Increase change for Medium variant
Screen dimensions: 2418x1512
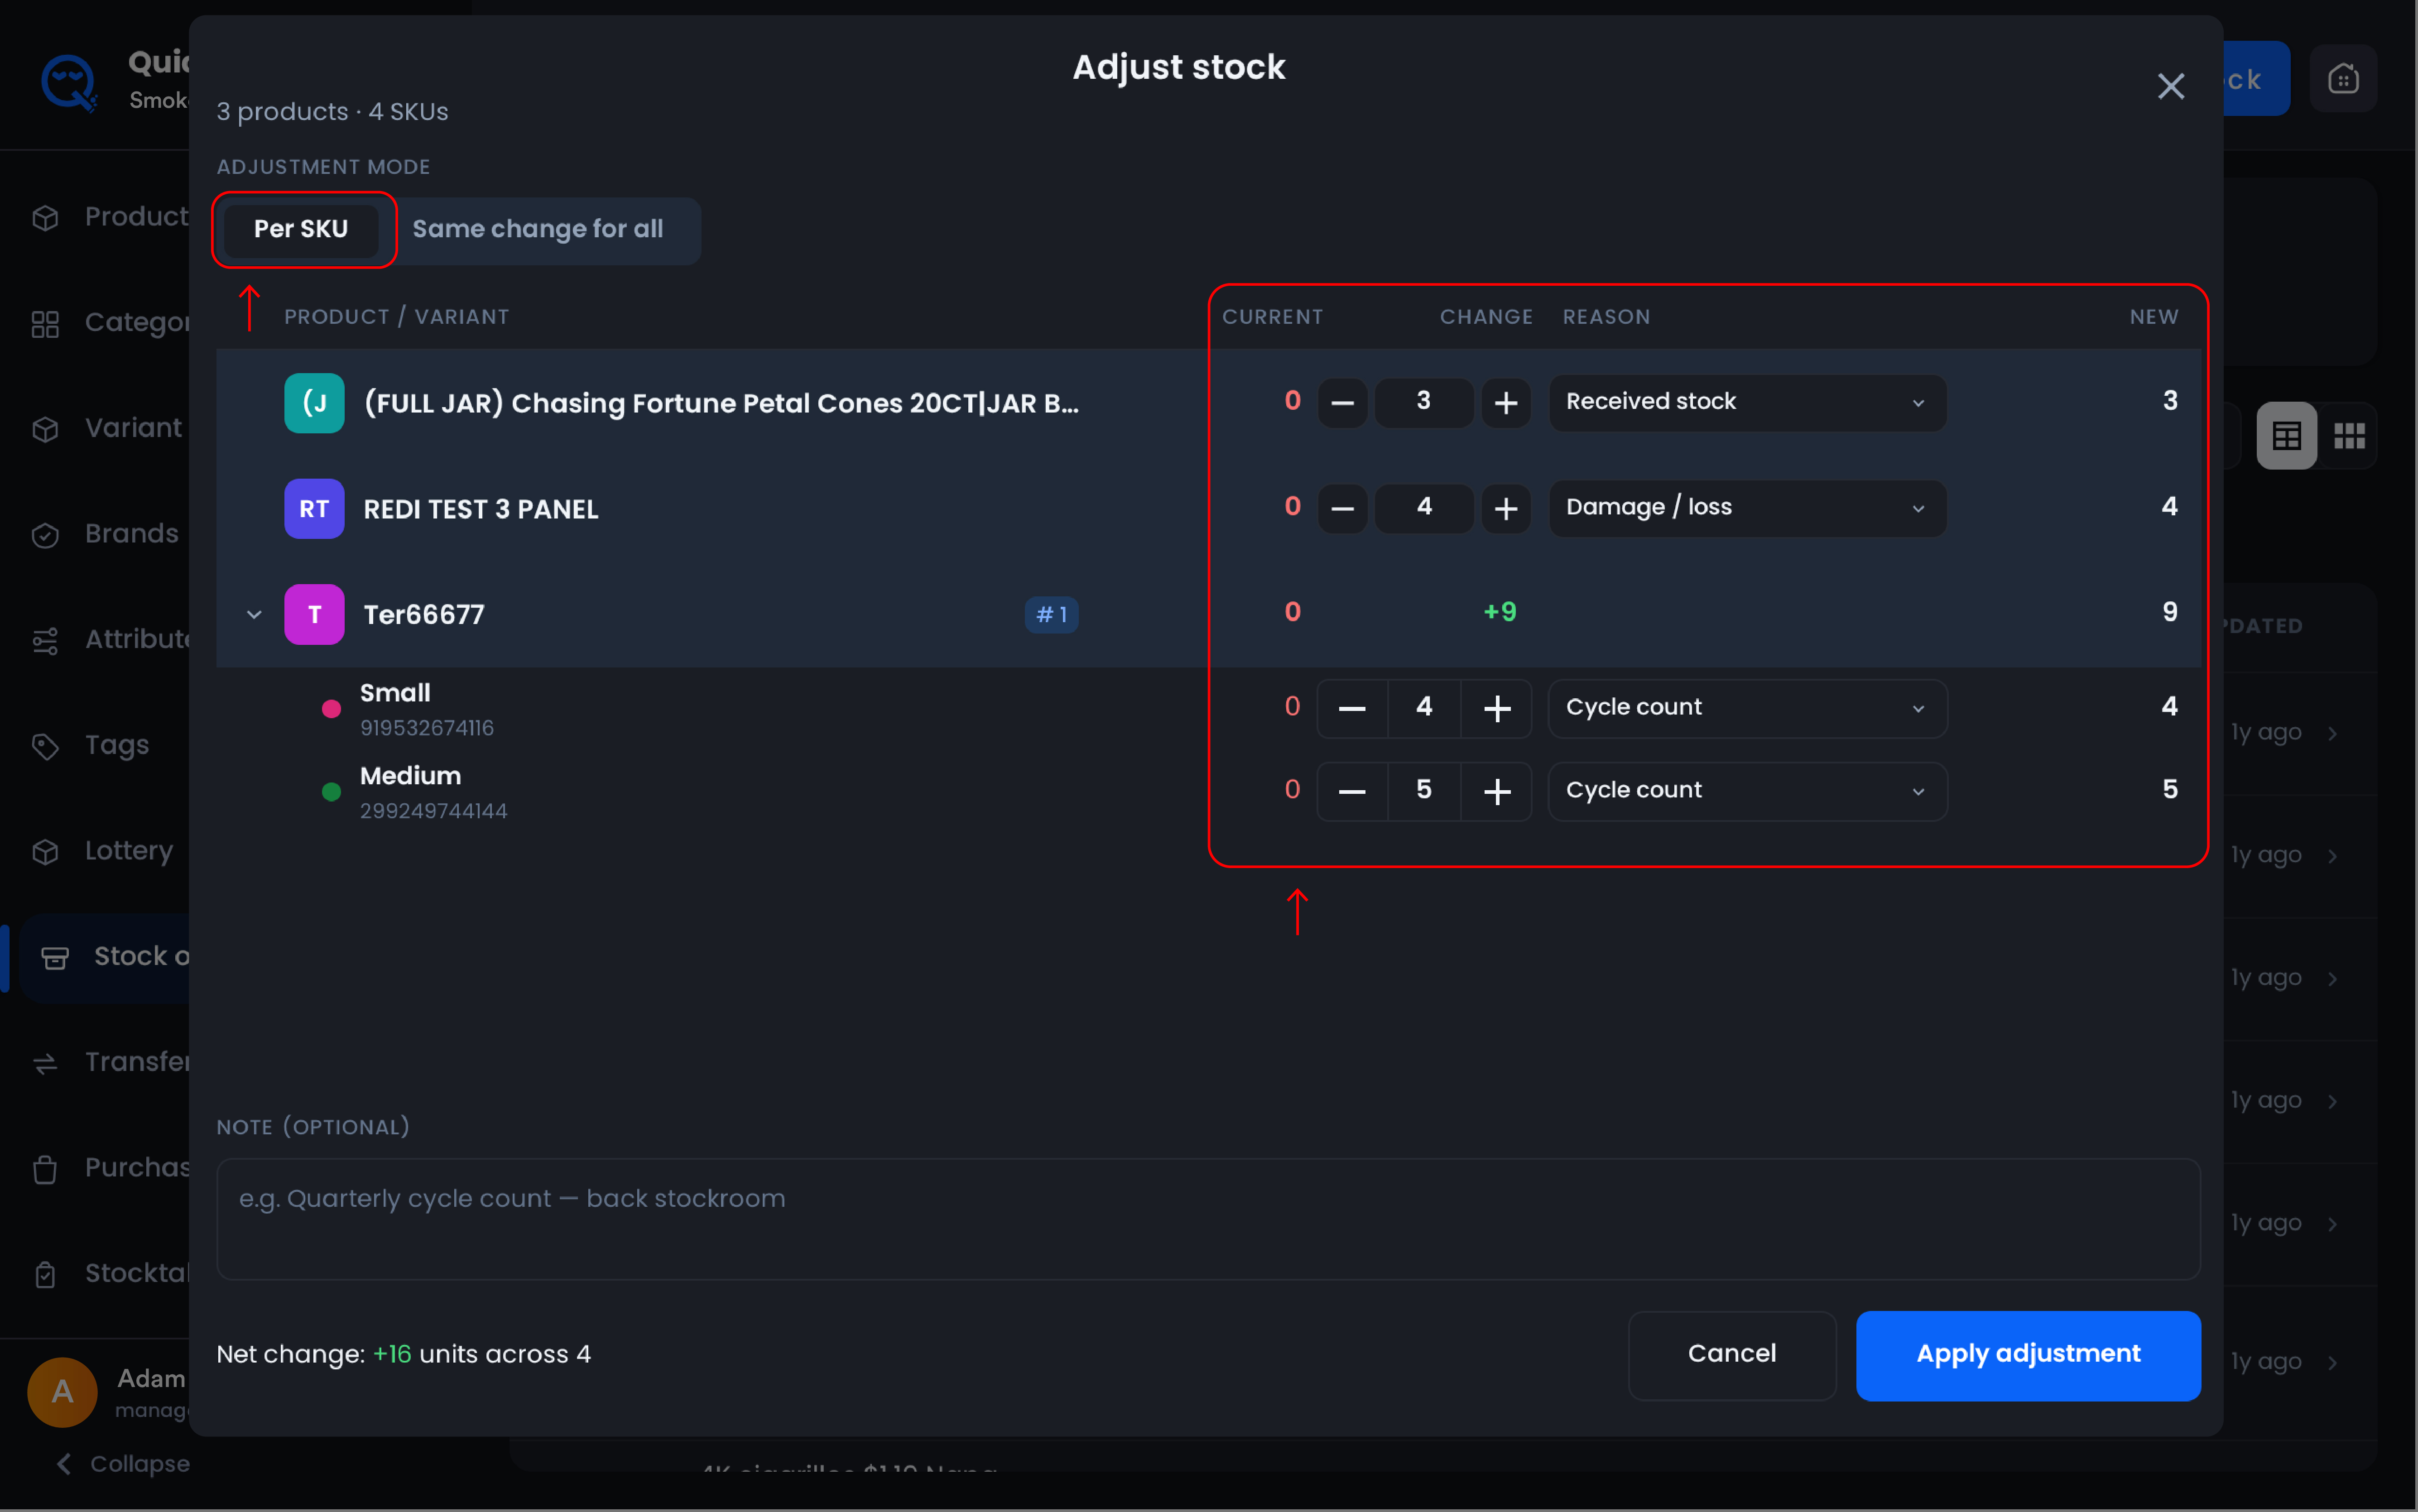tap(1496, 791)
